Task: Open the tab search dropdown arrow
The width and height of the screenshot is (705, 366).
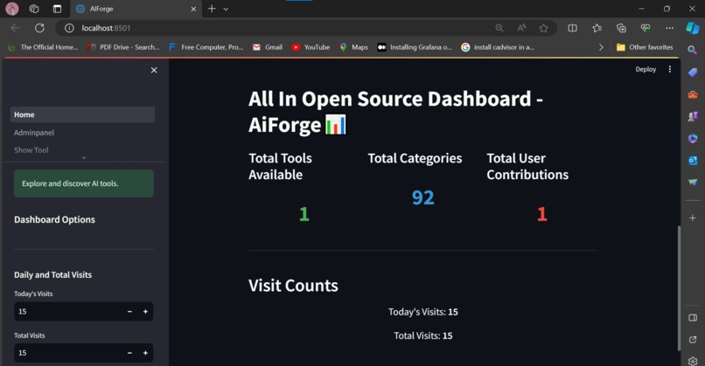Action: 226,9
